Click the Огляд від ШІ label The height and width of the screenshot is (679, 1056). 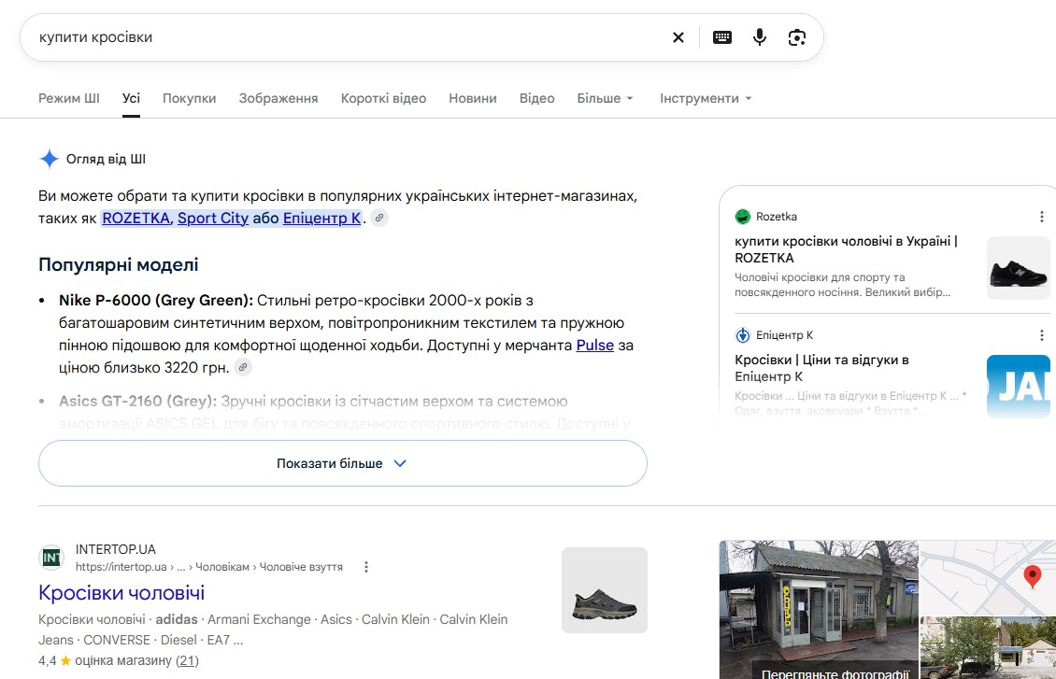tap(106, 159)
